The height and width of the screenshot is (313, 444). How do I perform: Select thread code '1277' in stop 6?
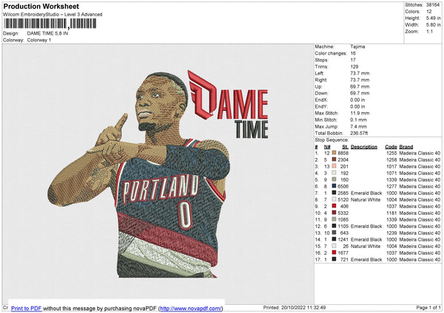pyautogui.click(x=391, y=186)
